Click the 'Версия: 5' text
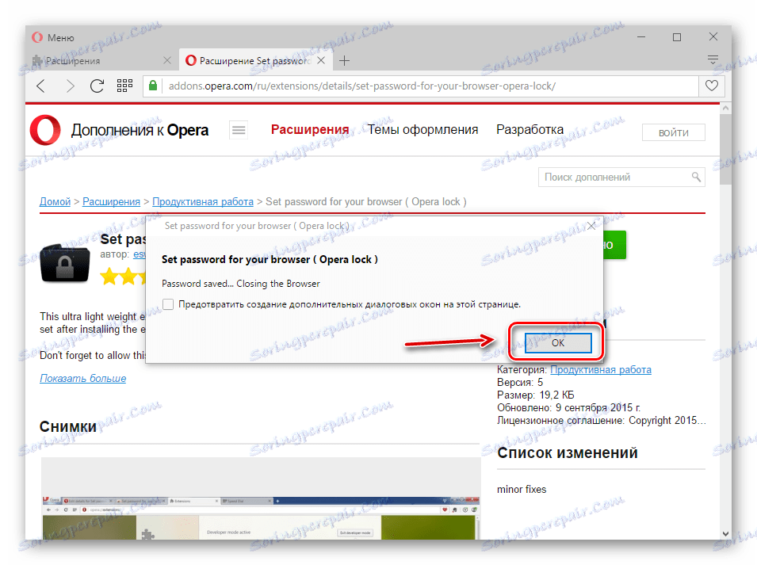This screenshot has height=565, width=757. [520, 382]
